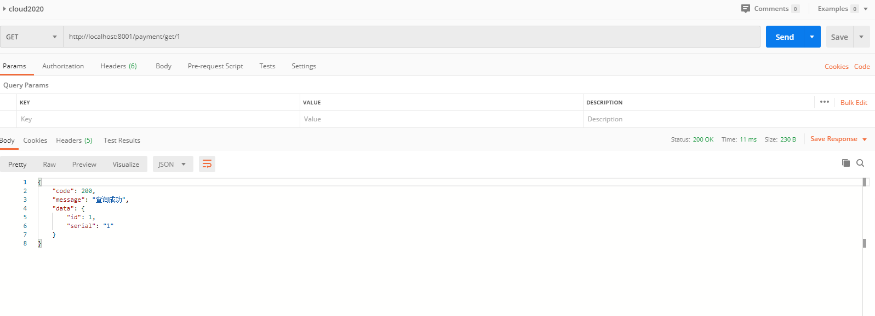Click the "serial": "1" line

tap(90, 226)
